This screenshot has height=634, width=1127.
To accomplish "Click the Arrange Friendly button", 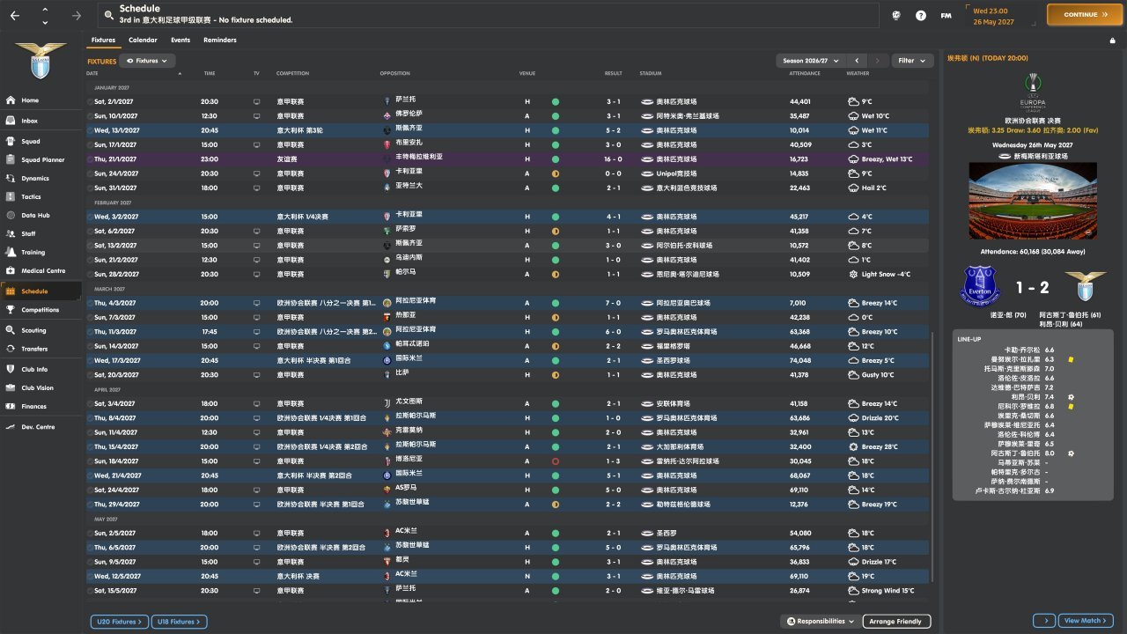I will [896, 622].
